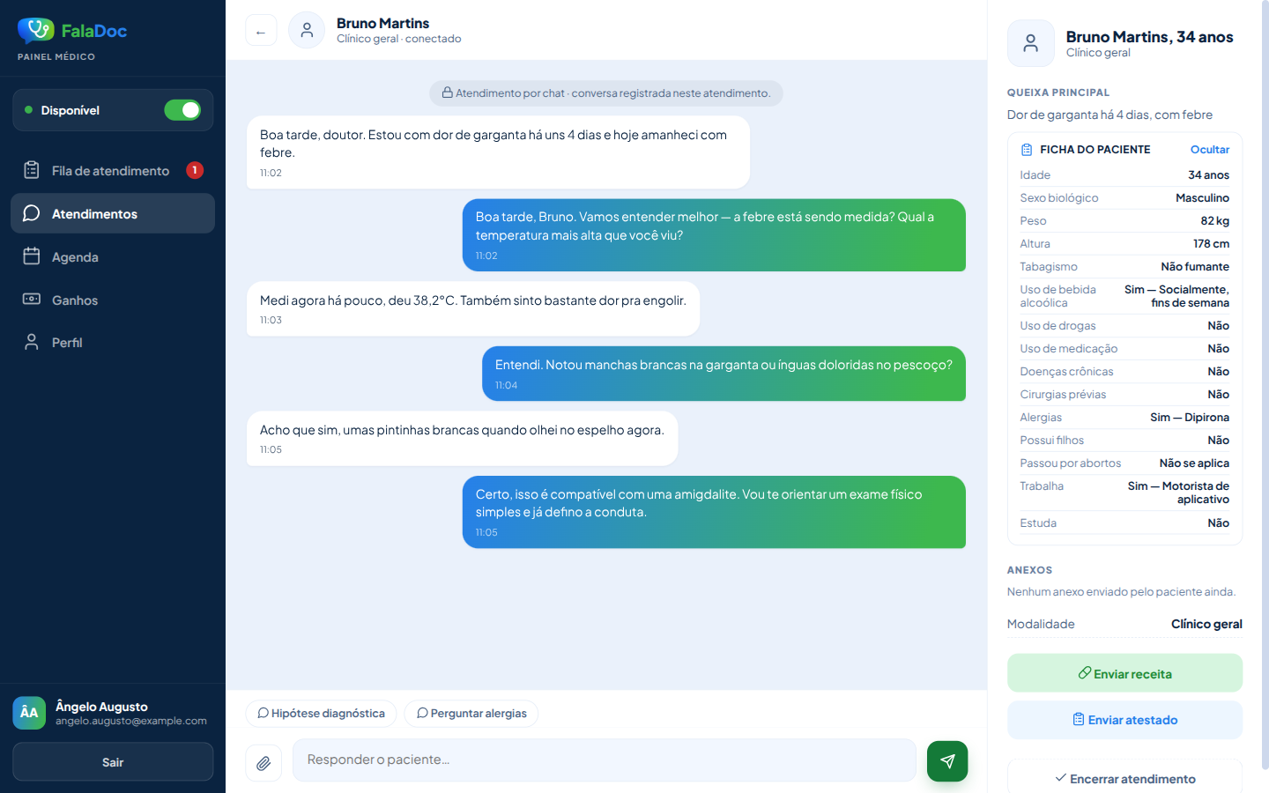The width and height of the screenshot is (1269, 793).
Task: Click the attach file paperclip icon
Action: tap(263, 763)
